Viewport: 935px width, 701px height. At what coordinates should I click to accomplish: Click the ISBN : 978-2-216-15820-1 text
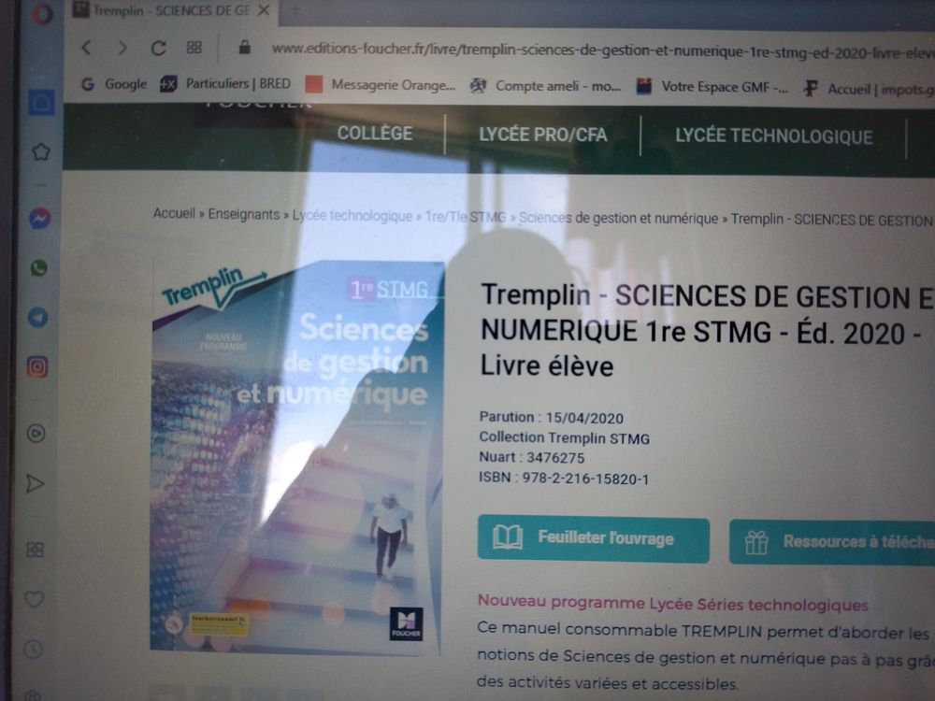[x=564, y=479]
